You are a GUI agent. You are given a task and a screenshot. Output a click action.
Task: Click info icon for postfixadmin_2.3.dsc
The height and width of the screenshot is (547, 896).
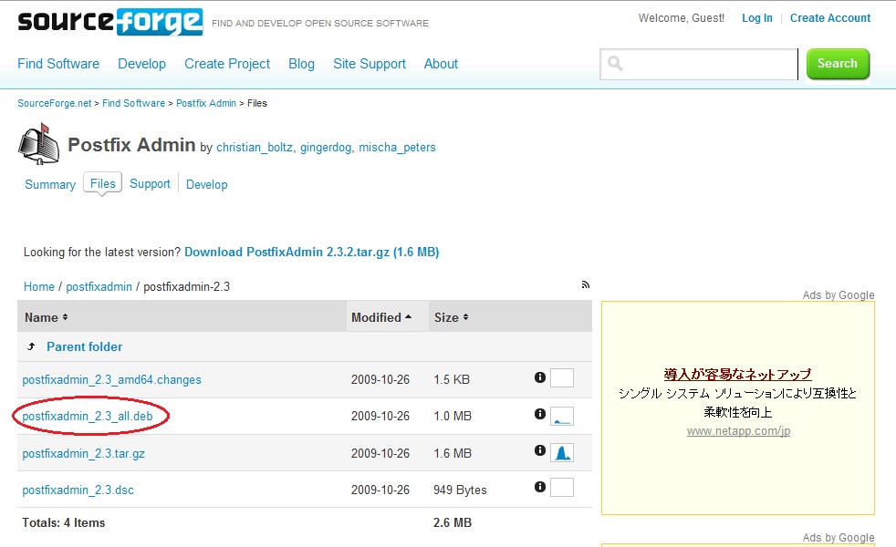coord(539,488)
